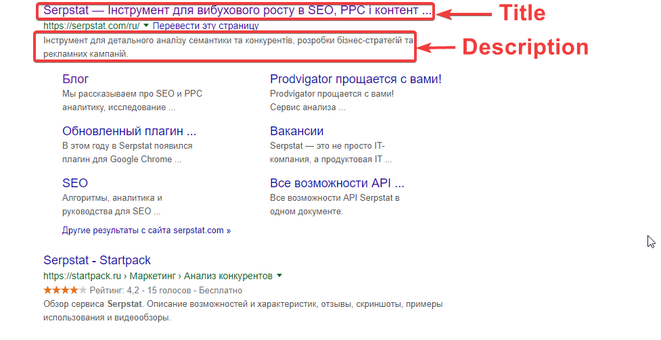
Task: Open the 'Serpstat - Startpack' result title
Action: (x=97, y=260)
